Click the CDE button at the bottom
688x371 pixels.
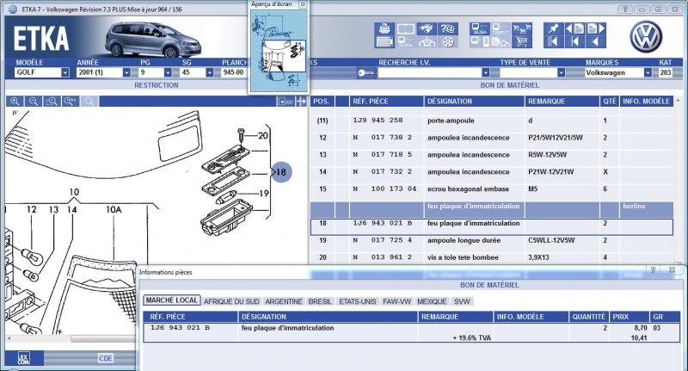pos(105,358)
